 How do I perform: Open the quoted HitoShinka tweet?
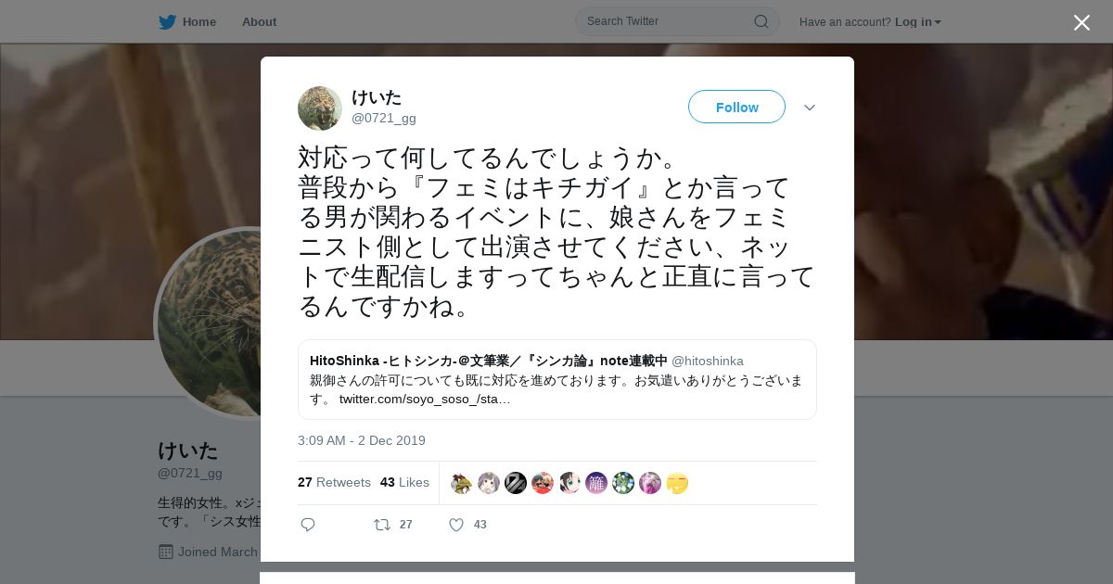point(557,379)
